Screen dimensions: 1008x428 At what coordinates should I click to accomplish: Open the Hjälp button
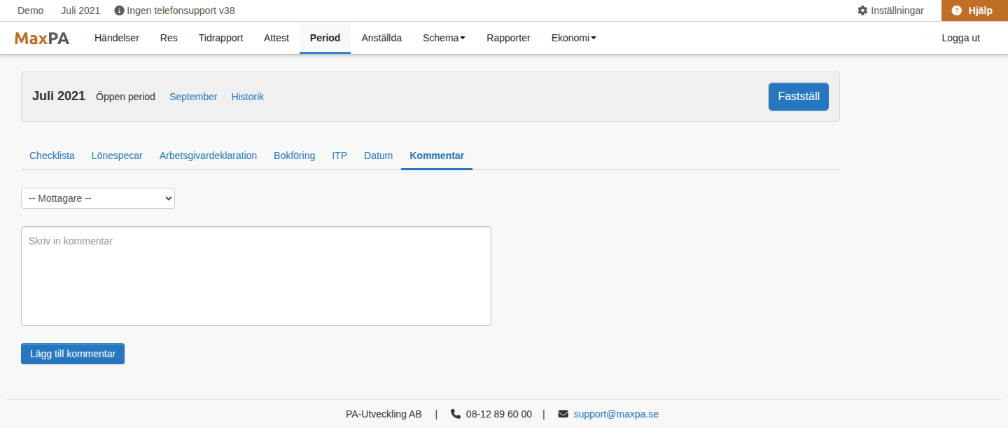pyautogui.click(x=974, y=11)
